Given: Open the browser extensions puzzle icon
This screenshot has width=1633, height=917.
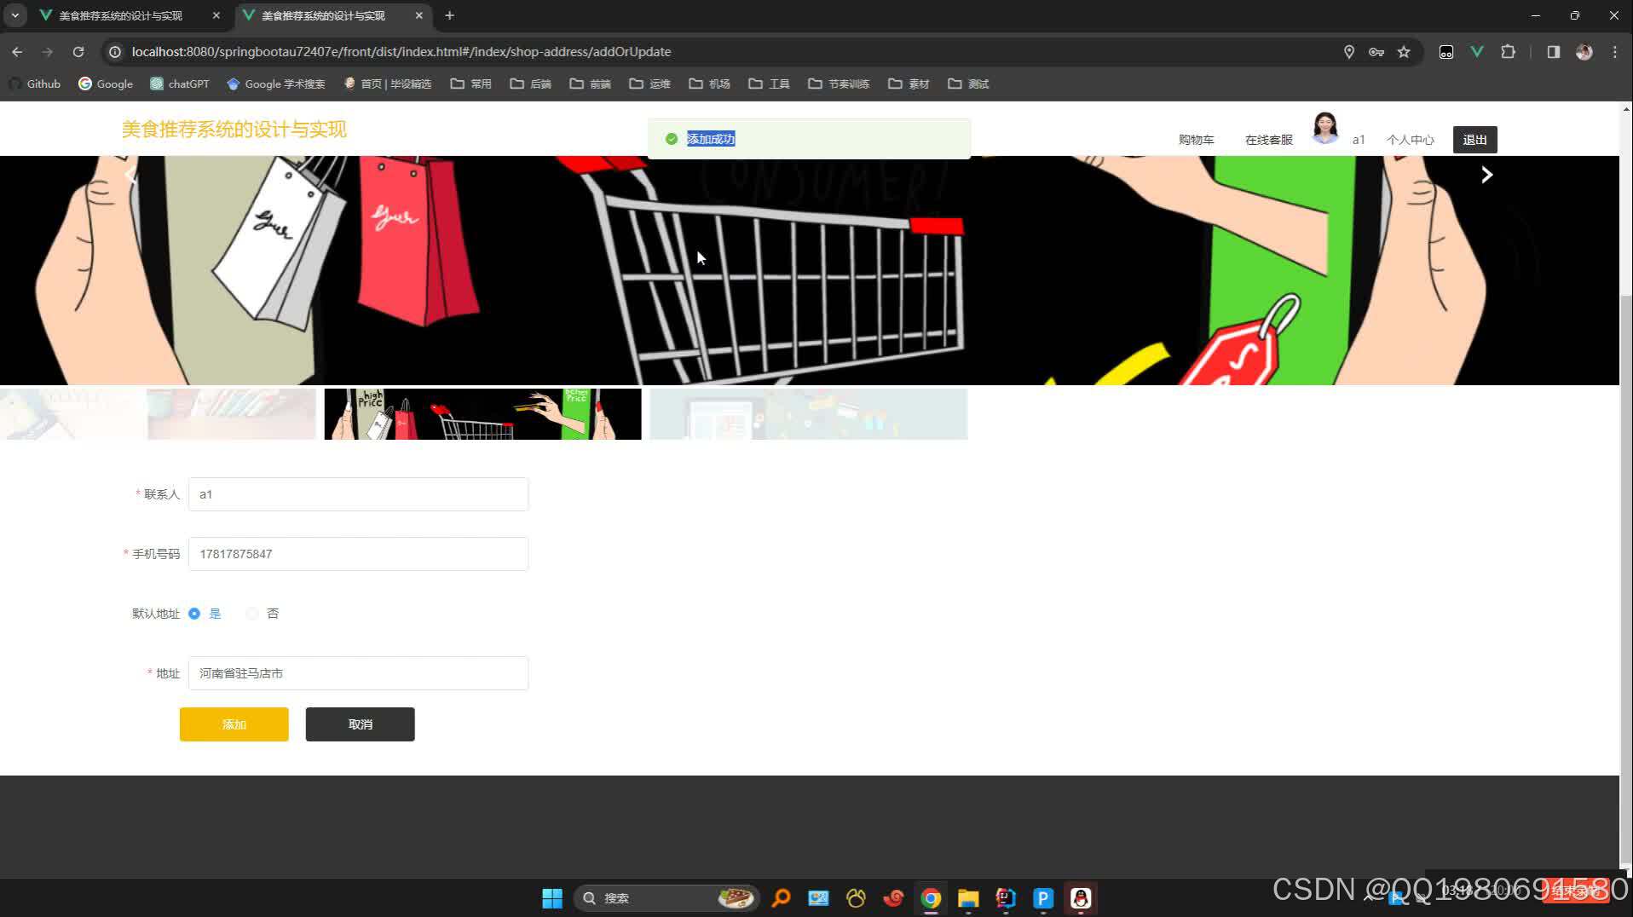Looking at the screenshot, I should [1509, 51].
